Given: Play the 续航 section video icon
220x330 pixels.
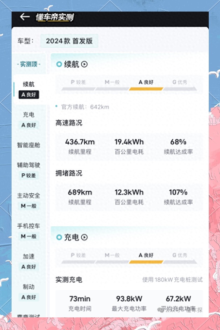Looking at the screenshot, I should [x=84, y=64].
